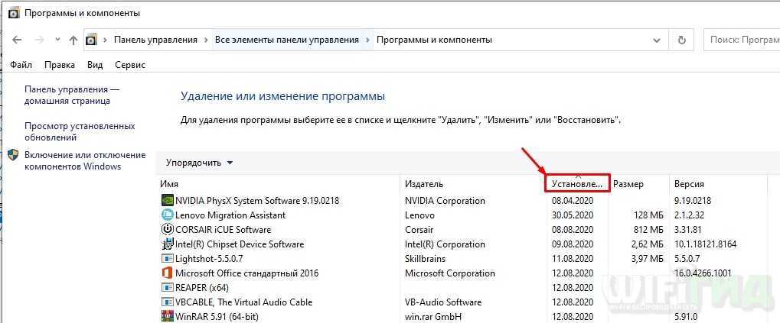Open the Упорядочить dropdown
The width and height of the screenshot is (780, 323).
click(x=199, y=163)
